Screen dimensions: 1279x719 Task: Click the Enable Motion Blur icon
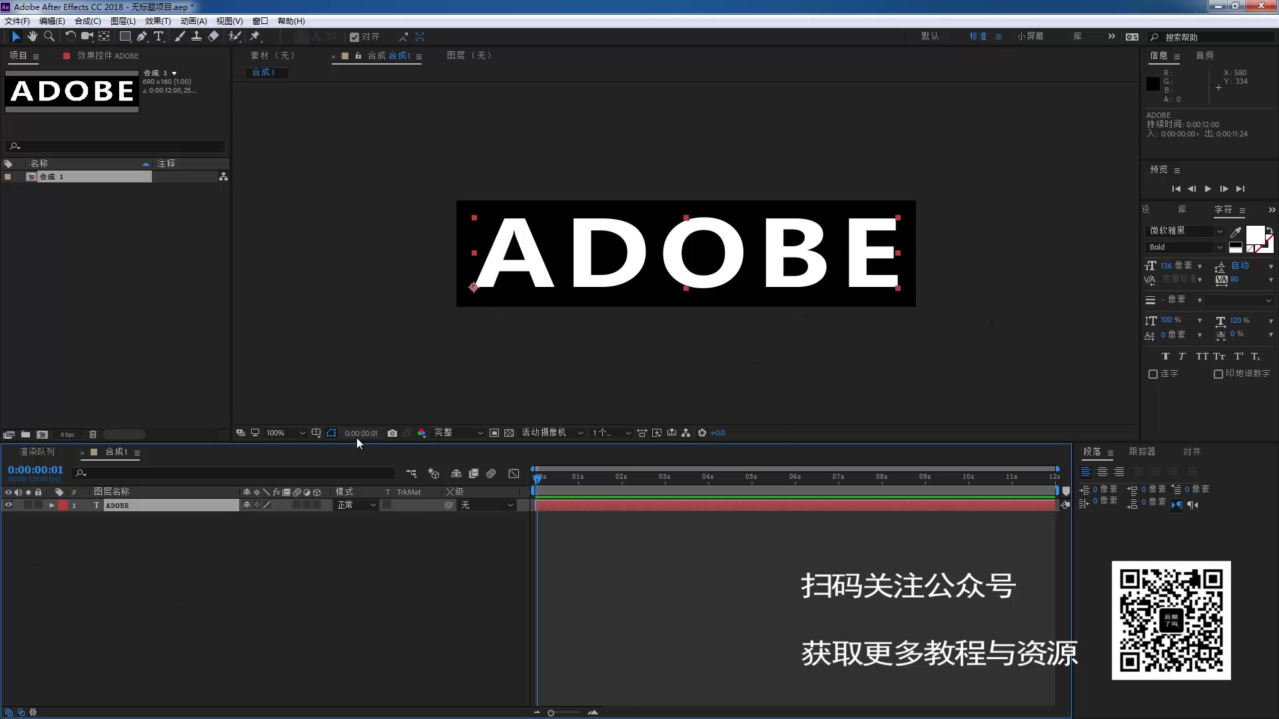click(x=491, y=475)
